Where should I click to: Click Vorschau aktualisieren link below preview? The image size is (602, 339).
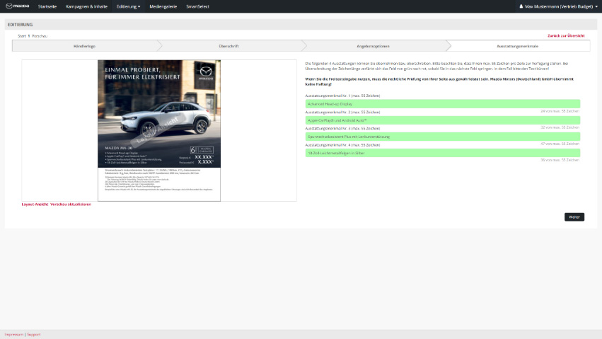click(70, 205)
